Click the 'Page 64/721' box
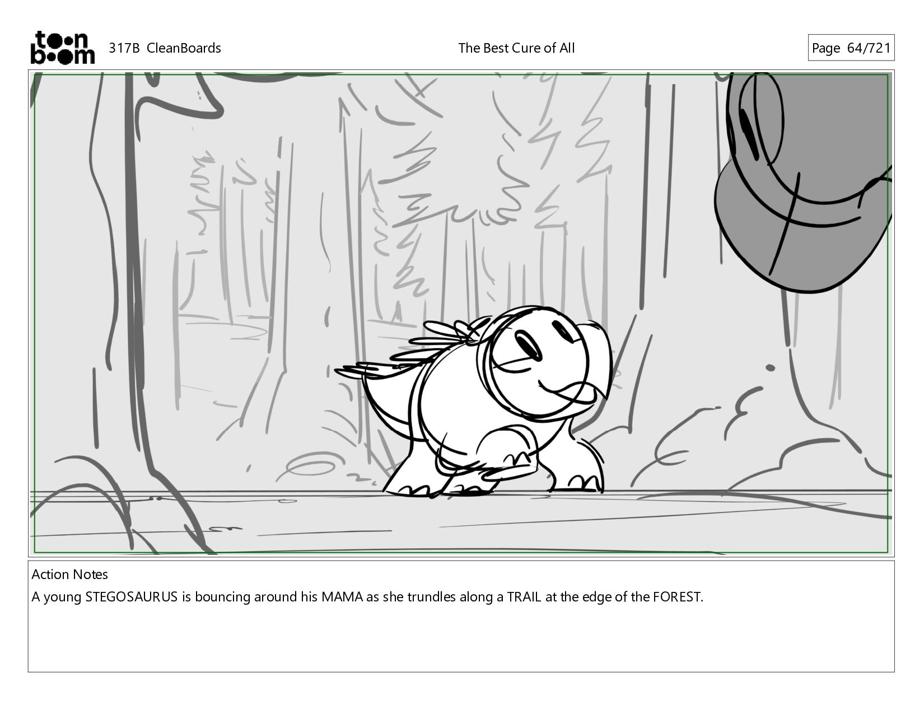The height and width of the screenshot is (714, 924). click(851, 48)
